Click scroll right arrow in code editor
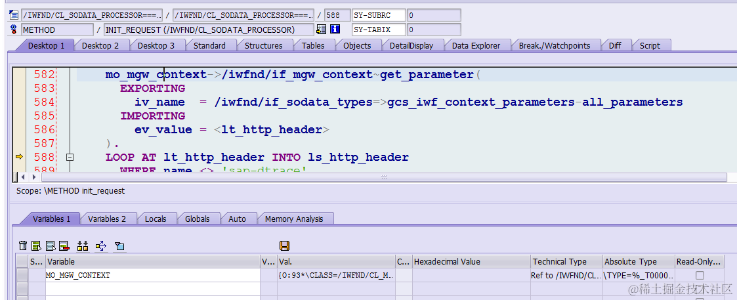Image resolution: width=737 pixels, height=300 pixels. click(34, 177)
